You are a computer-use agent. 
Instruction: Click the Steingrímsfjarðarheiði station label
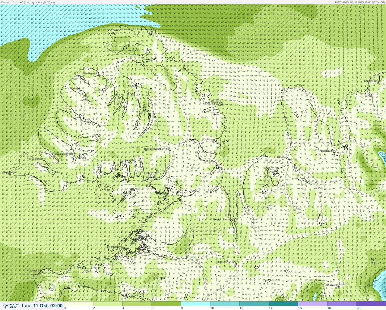(x=156, y=149)
